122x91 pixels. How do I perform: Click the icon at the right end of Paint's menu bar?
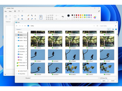coord(99,11)
